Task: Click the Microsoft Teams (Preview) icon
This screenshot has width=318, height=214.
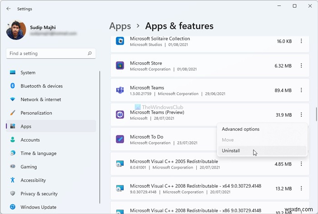Action: click(x=120, y=115)
